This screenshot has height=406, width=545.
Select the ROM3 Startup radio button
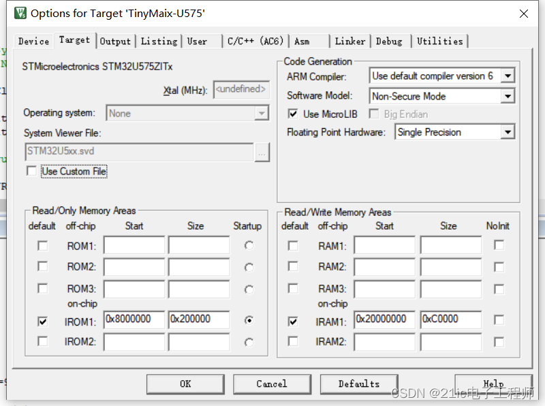tap(249, 290)
